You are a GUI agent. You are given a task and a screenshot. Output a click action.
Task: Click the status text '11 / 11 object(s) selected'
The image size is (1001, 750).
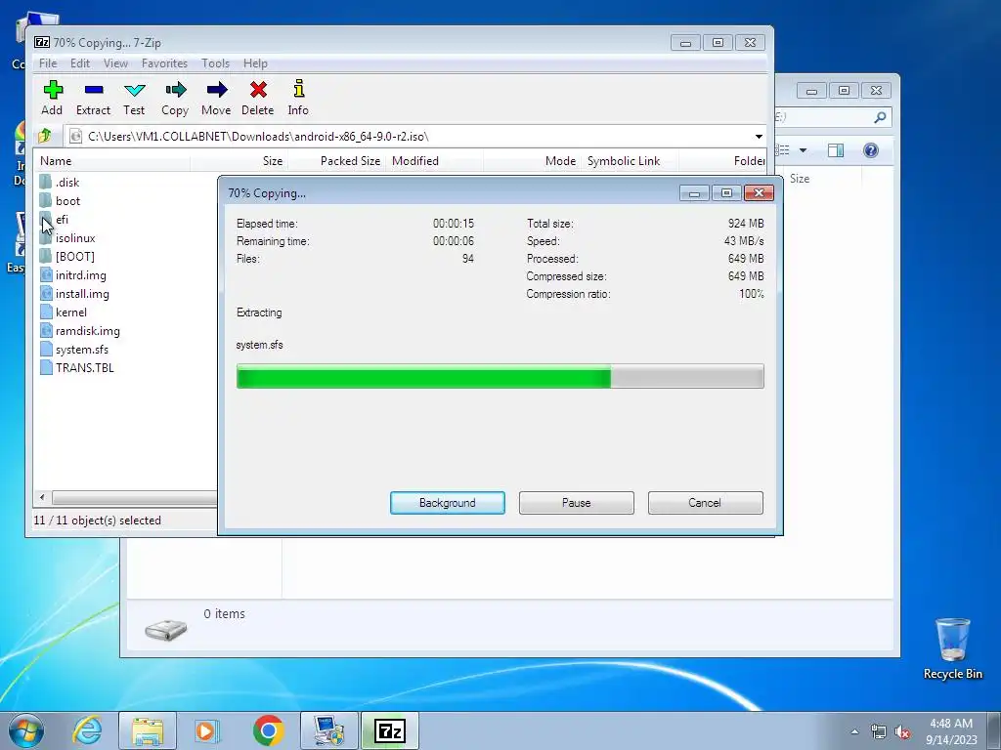click(x=97, y=521)
